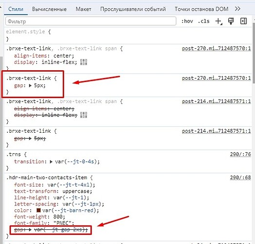Click the font-weight 800 value

[58, 217]
